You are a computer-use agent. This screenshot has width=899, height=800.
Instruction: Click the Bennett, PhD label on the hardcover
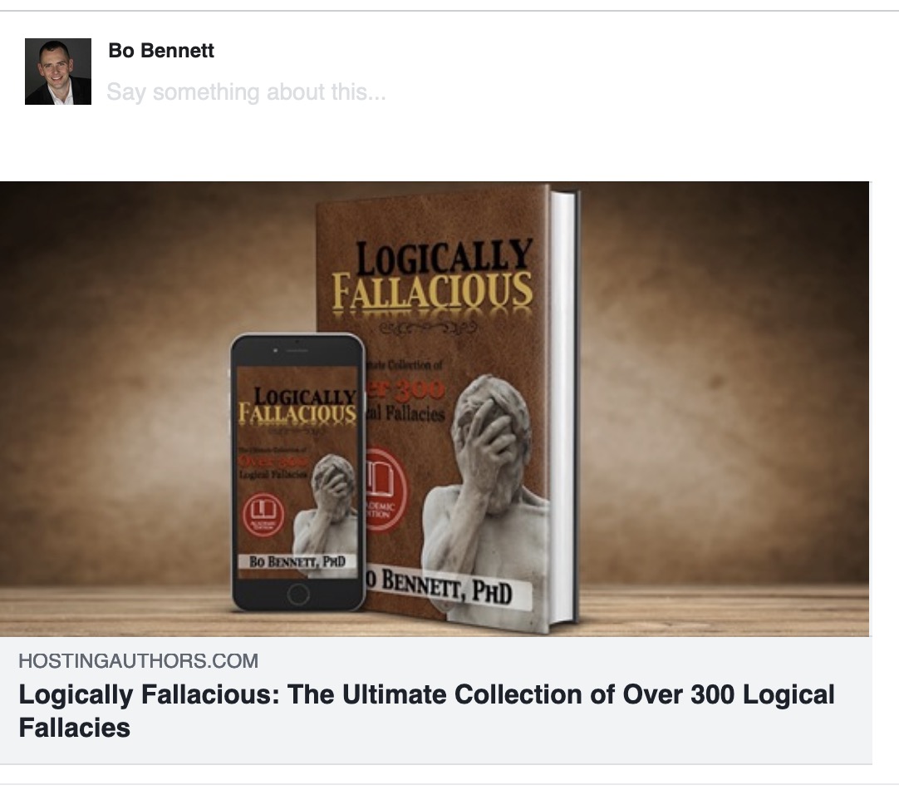pyautogui.click(x=447, y=586)
